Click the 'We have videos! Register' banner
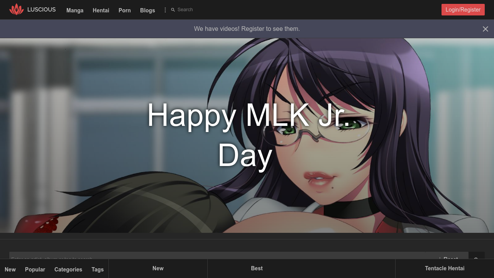 coord(247,29)
